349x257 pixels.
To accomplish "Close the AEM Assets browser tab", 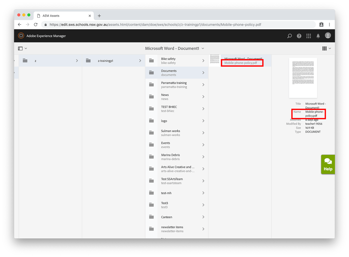I will [x=90, y=16].
